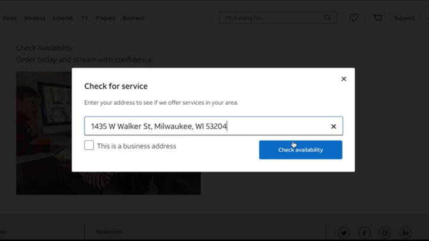
Task: Open the Twitter icon in footer
Action: click(x=344, y=233)
